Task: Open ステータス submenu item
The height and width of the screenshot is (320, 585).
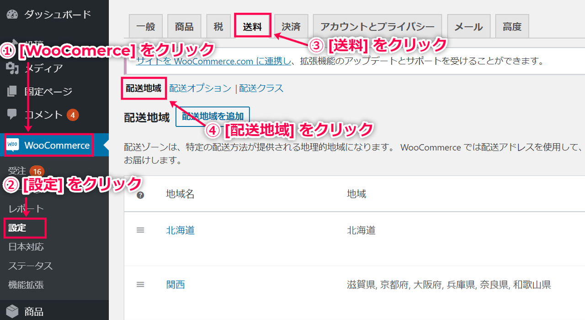Action: 31,266
